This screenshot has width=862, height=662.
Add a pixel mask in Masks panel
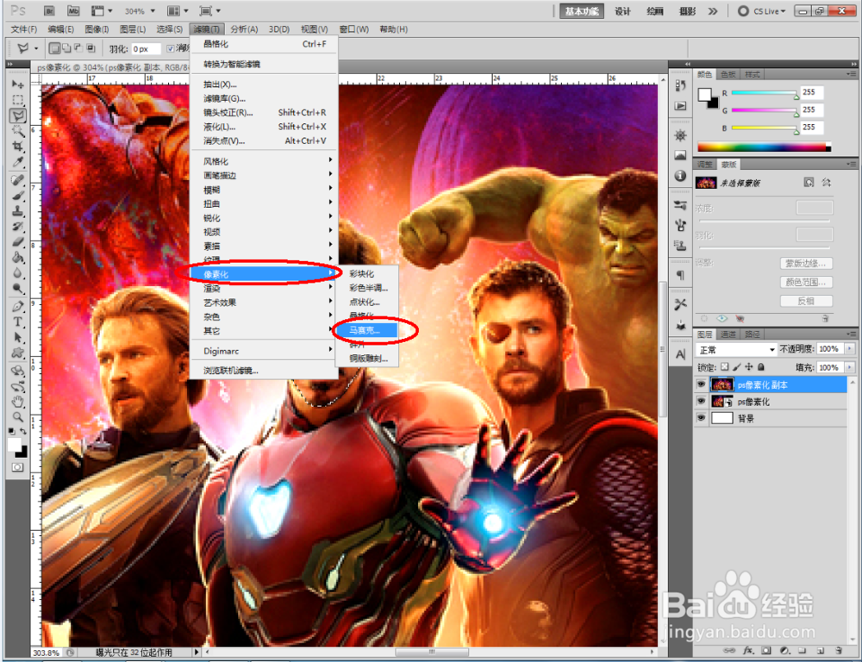click(x=809, y=182)
